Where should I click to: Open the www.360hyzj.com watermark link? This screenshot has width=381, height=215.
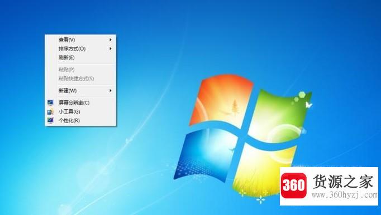[345, 194]
